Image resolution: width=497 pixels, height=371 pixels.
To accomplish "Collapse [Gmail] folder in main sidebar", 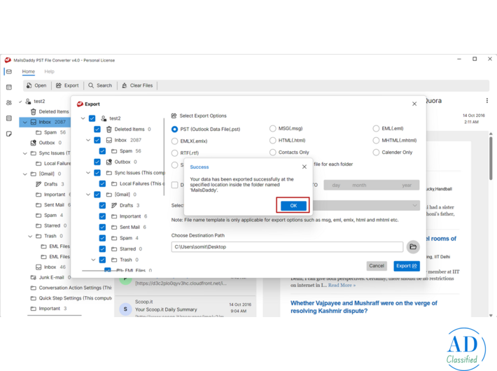I will pyautogui.click(x=25, y=174).
